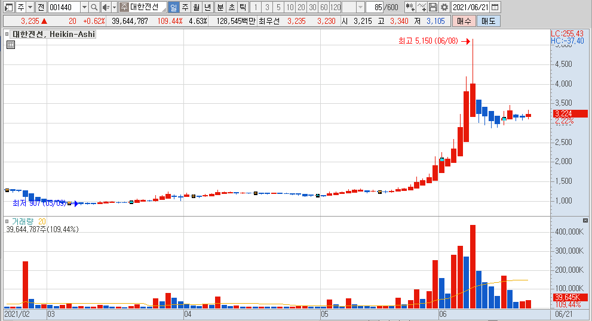Set interval to 3

(x=267, y=7)
